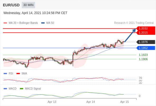Click the RSI 70 level label
This screenshot has width=156, height=106.
coord(140,78)
